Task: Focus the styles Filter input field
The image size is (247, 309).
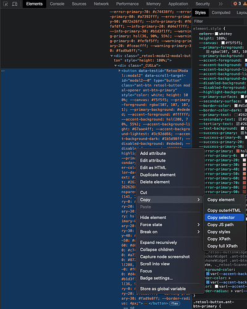Action: coord(218,22)
